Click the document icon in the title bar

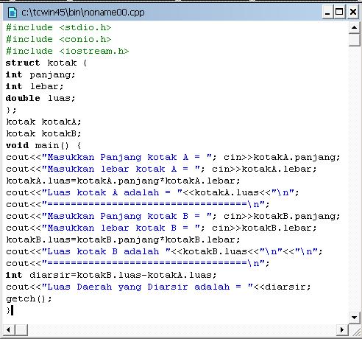(x=13, y=13)
